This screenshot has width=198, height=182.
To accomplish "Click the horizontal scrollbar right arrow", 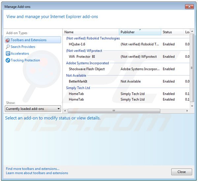I will pos(187,111).
